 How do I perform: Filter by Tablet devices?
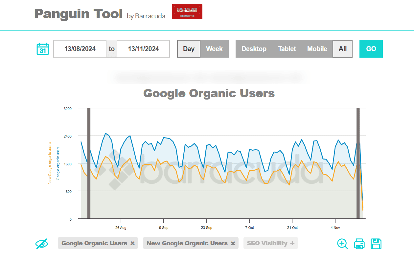[x=287, y=49]
